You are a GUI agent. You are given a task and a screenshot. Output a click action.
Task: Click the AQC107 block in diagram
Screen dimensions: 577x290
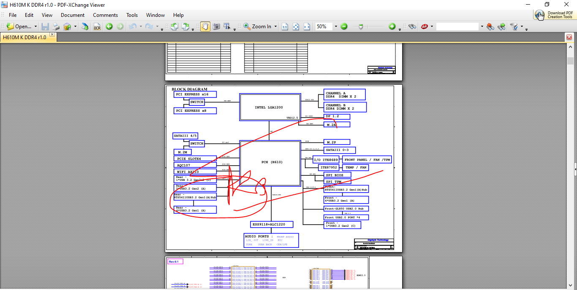tap(195, 165)
